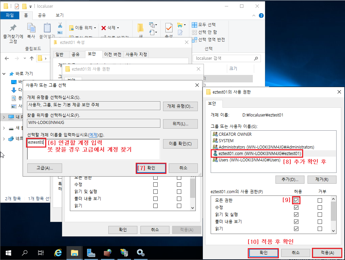Open the 예제 examples link
The width and height of the screenshot is (345, 260).
93,135
